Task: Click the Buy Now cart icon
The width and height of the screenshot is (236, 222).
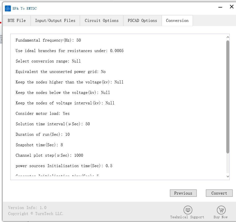Action: click(x=221, y=210)
